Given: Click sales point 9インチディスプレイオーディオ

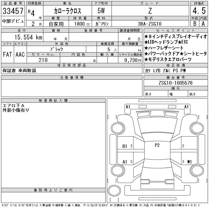Looking at the screenshot, I should [x=176, y=36].
